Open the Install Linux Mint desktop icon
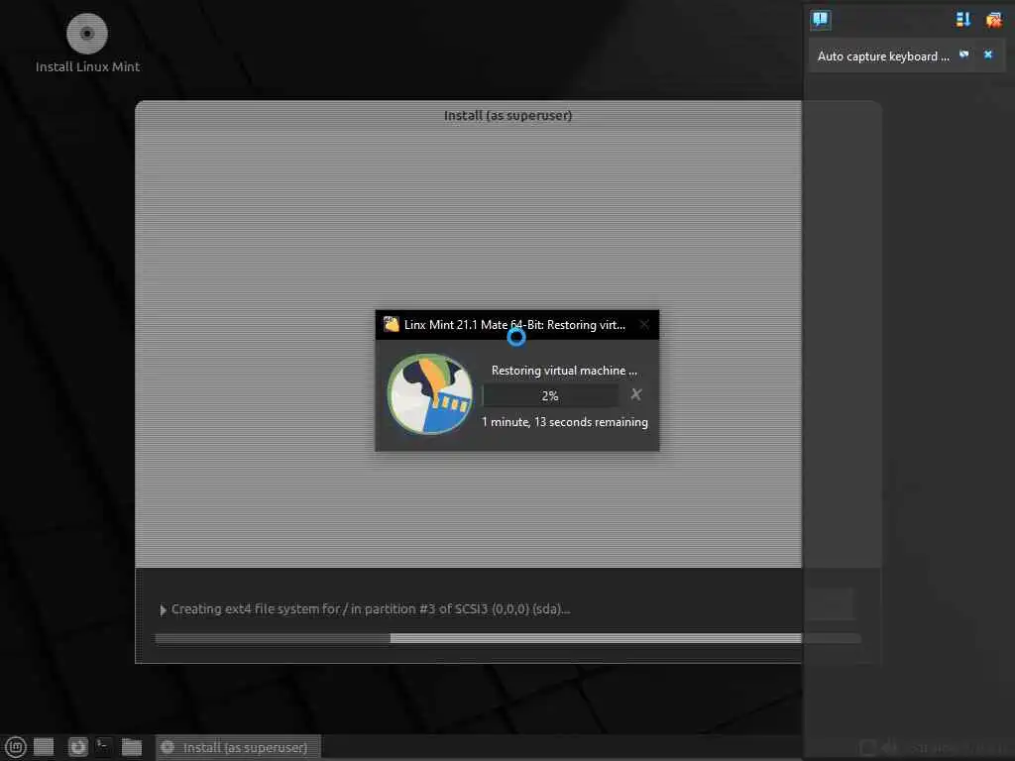 (x=87, y=43)
